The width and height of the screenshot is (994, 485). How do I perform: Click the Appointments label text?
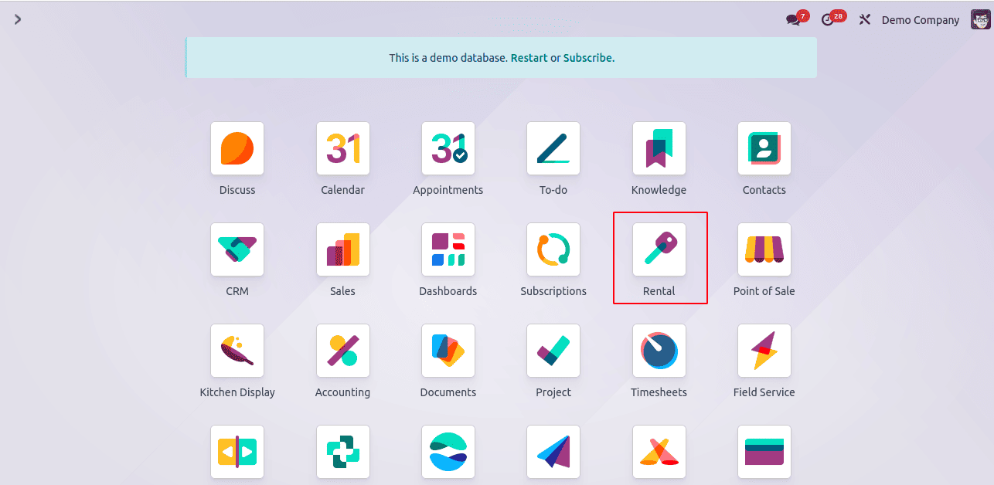coord(448,190)
